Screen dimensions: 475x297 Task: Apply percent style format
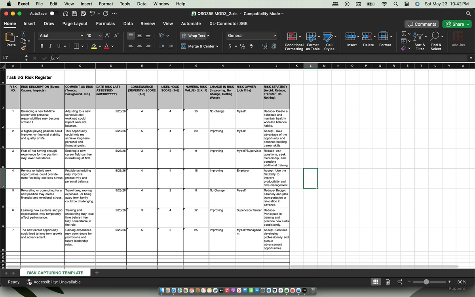pyautogui.click(x=243, y=46)
